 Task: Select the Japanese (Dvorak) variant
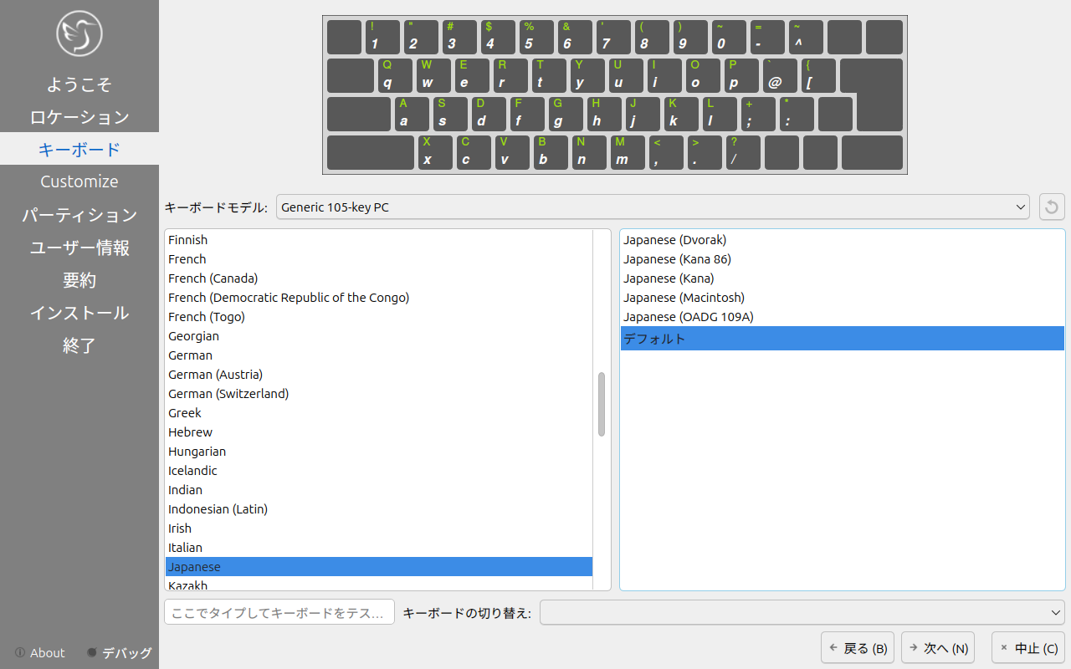click(x=842, y=240)
